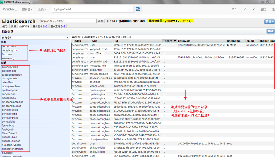Select type huodong7yhhdb

(x=11, y=145)
